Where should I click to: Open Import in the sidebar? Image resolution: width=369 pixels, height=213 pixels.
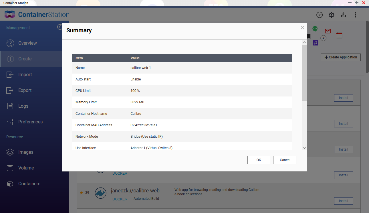click(x=25, y=75)
